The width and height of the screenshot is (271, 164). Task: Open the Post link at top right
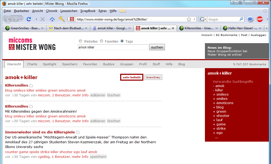pos(244,35)
